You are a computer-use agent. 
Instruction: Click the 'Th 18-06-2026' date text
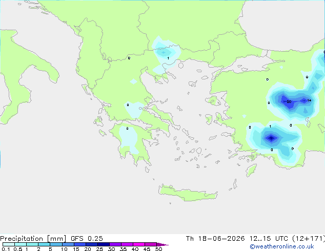215,239
